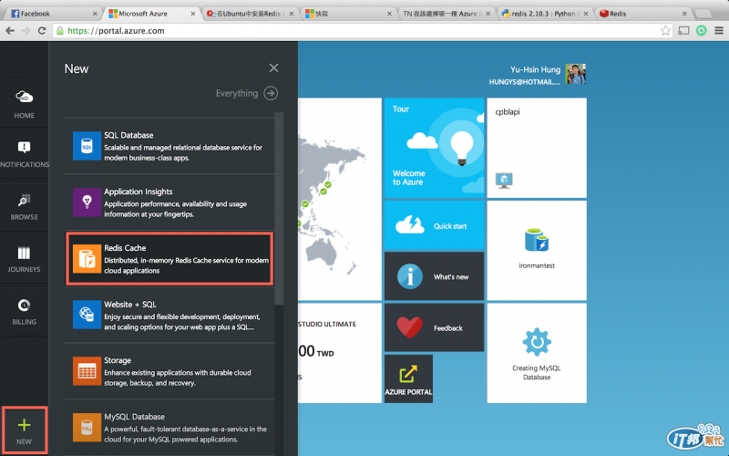Viewport: 729px width, 456px height.
Task: Click the SQL Database title text
Action: [x=128, y=135]
